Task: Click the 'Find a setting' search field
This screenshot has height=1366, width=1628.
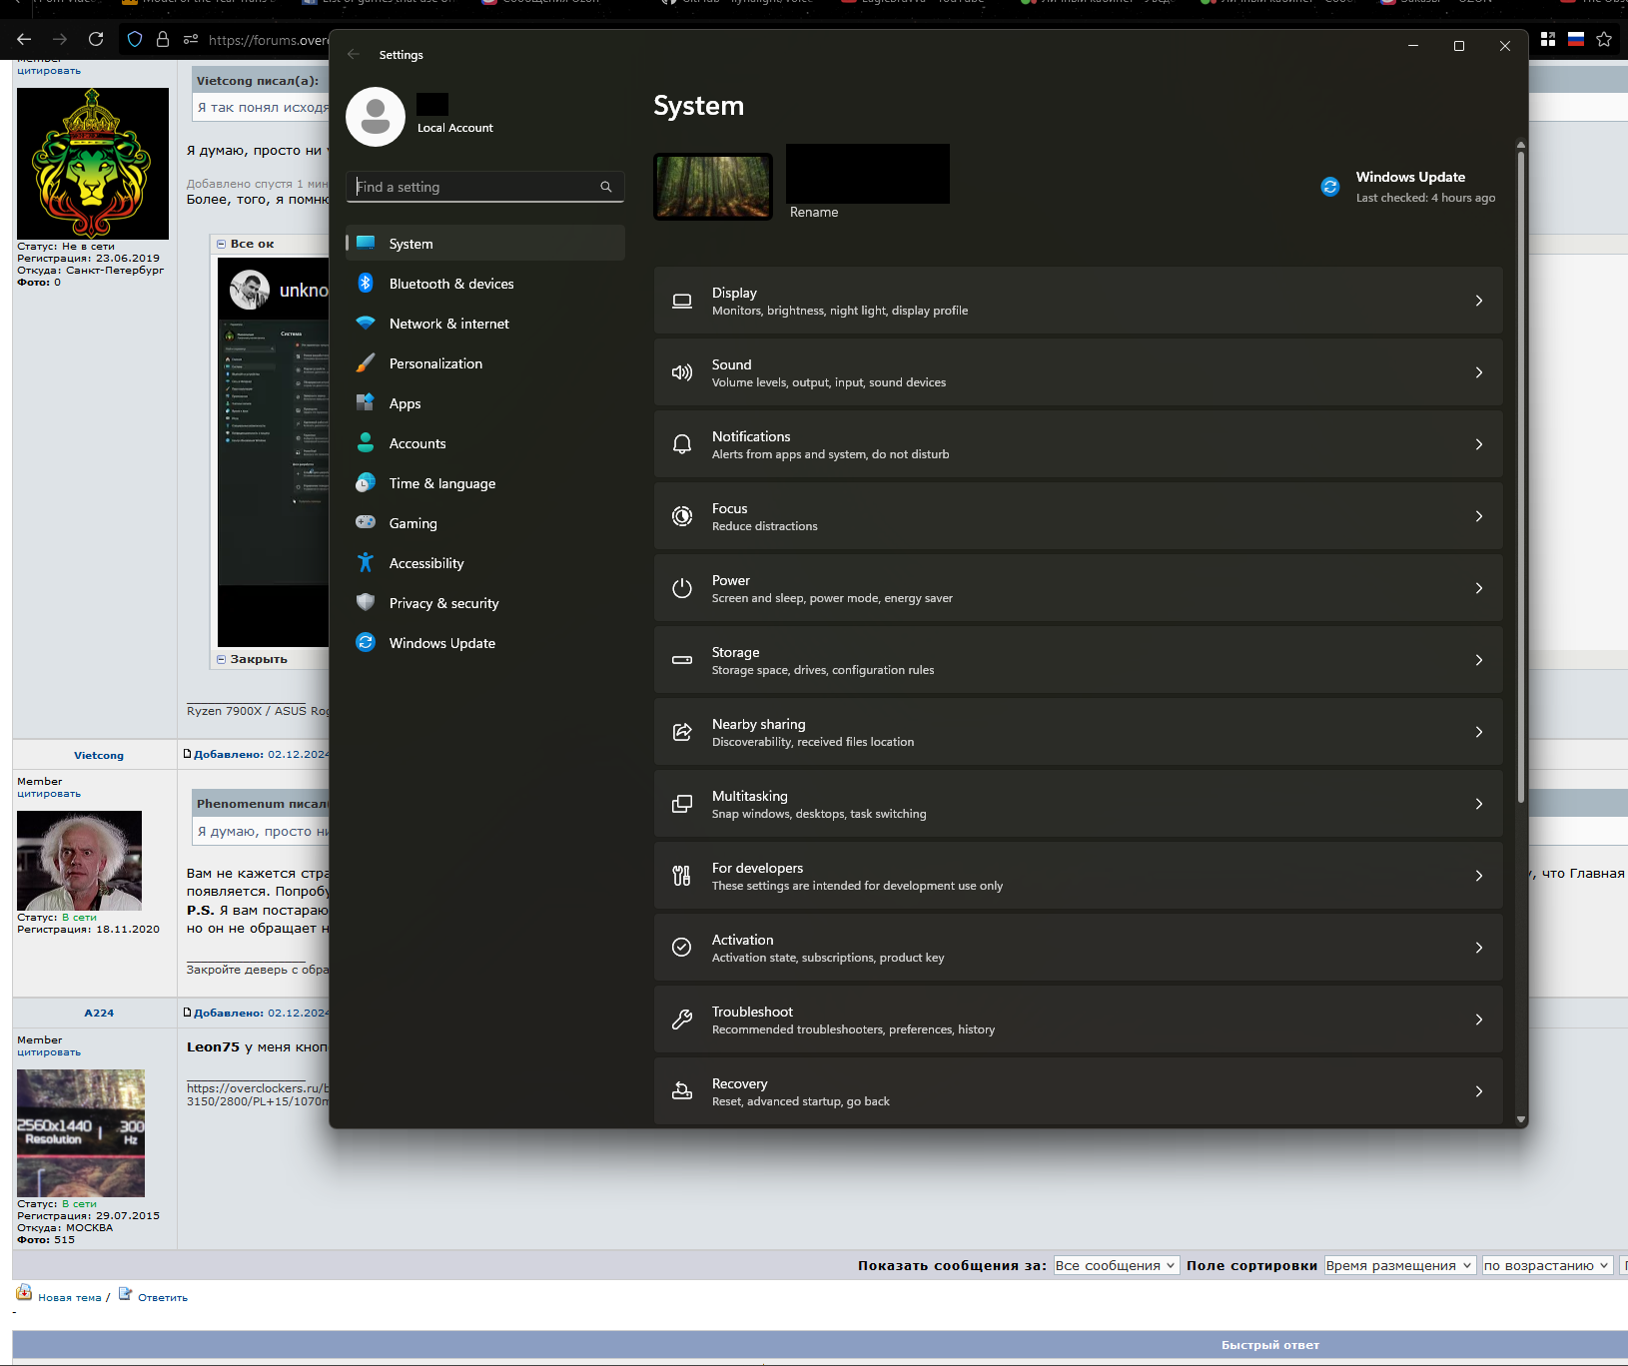Action: pos(485,187)
